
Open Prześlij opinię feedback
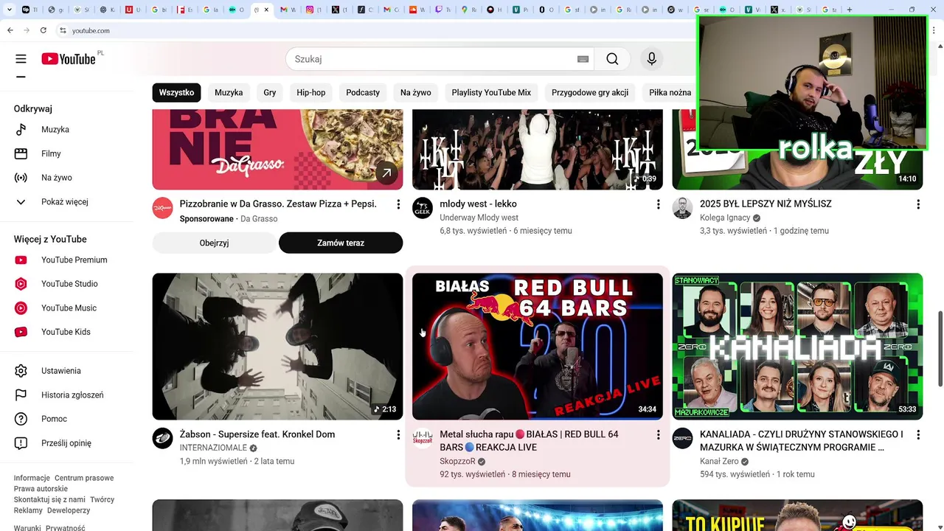66,443
